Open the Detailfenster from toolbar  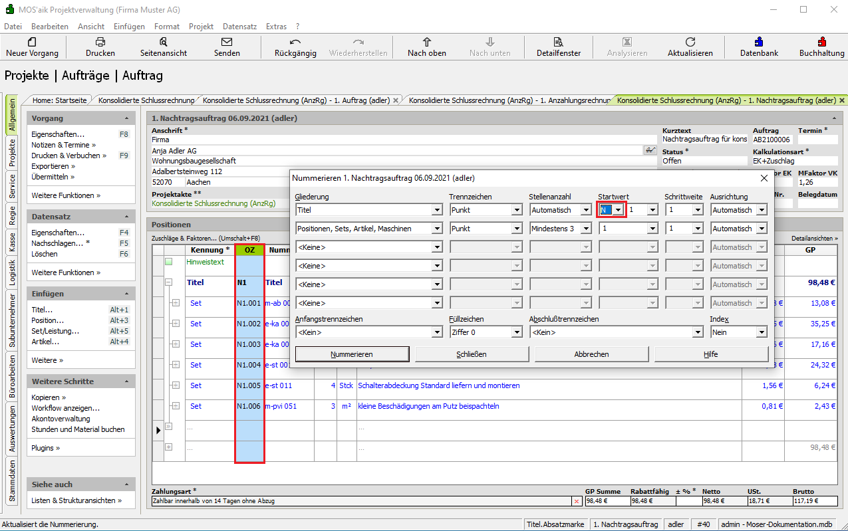point(559,42)
